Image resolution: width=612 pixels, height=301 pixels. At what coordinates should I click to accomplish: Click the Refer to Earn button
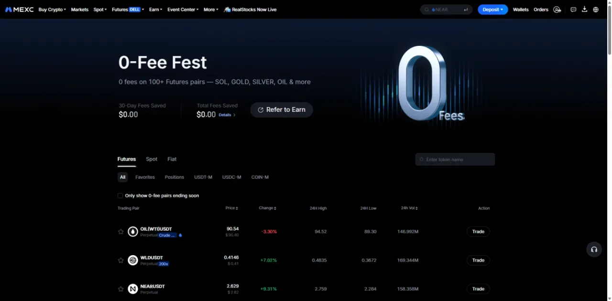click(x=282, y=110)
